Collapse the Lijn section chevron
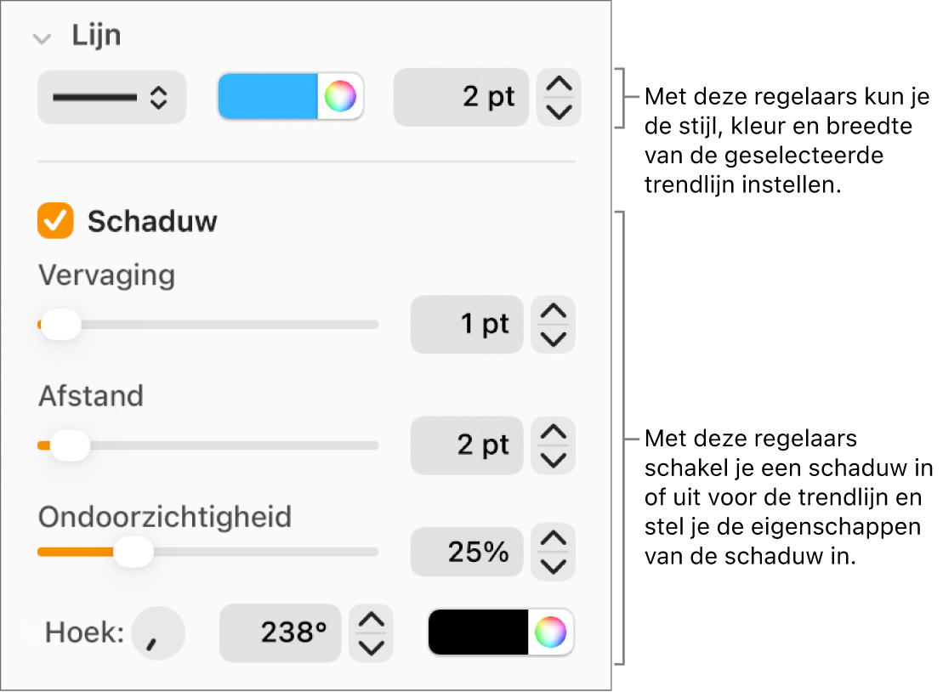 [x=42, y=40]
